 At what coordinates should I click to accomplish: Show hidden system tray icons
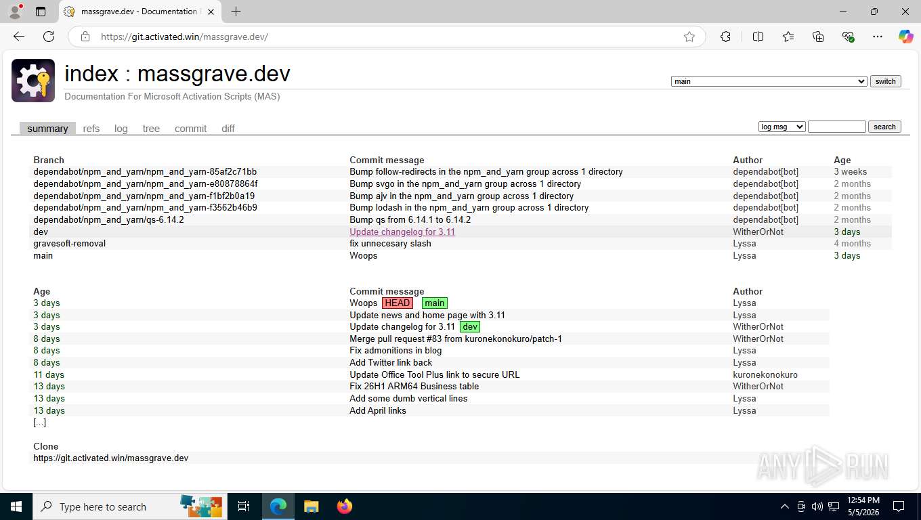tap(785, 506)
